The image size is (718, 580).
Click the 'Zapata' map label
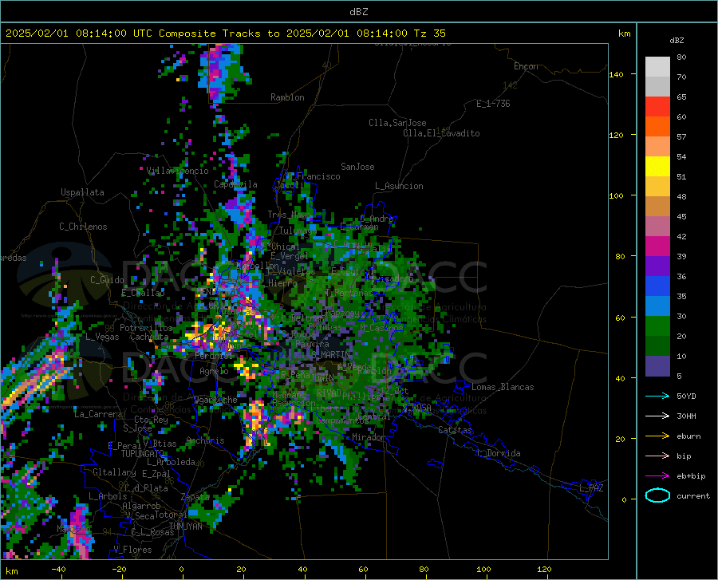(195, 497)
